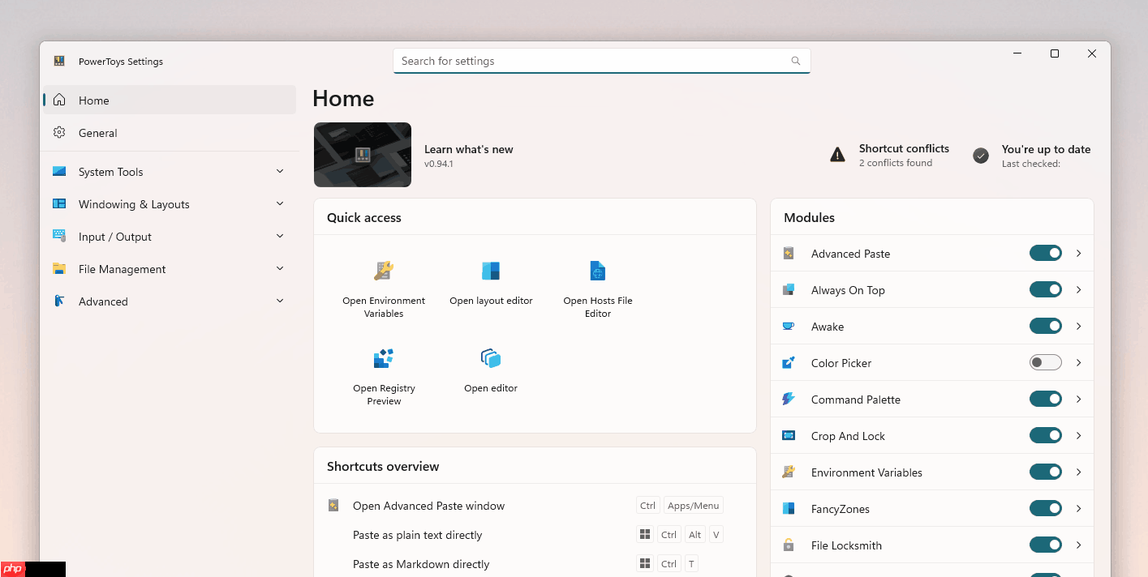Click the File Locksmith padlock icon

(x=789, y=545)
